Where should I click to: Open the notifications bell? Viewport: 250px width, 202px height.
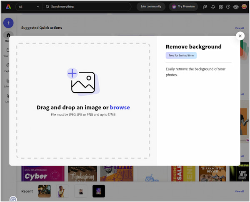click(213, 7)
